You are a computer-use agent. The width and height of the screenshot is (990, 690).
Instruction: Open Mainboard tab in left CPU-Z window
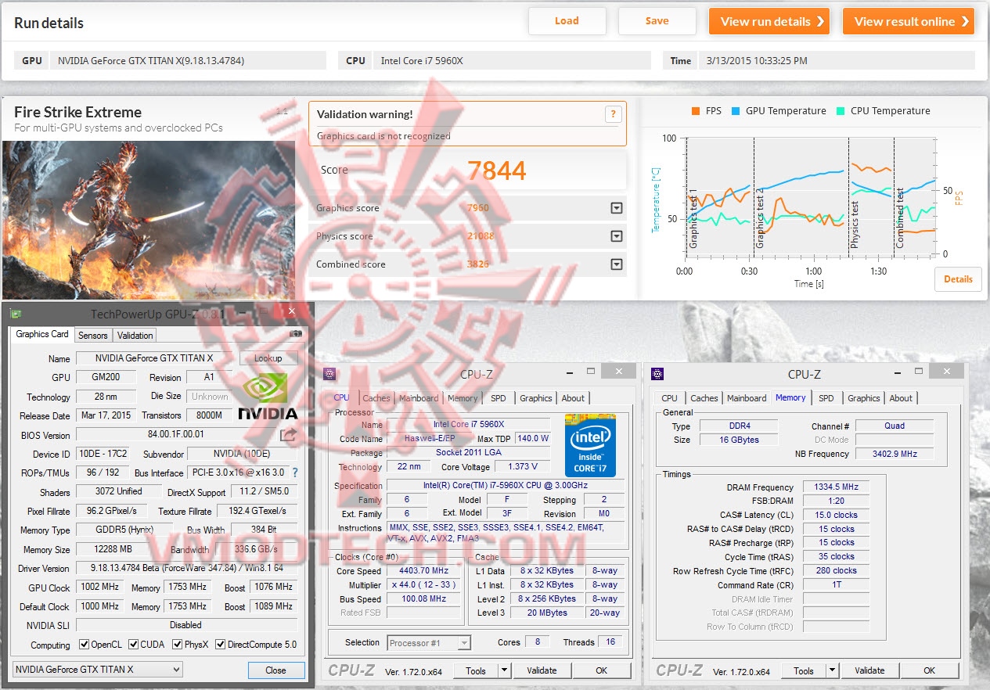419,398
